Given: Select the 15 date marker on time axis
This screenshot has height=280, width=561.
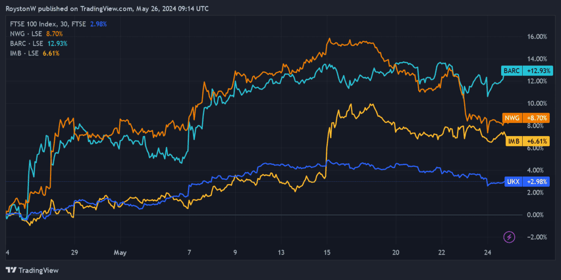Looking at the screenshot, I should coord(327,253).
